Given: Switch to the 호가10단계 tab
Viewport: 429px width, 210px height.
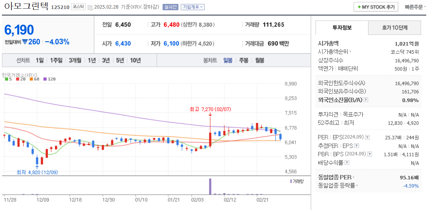Looking at the screenshot, I should [394, 27].
